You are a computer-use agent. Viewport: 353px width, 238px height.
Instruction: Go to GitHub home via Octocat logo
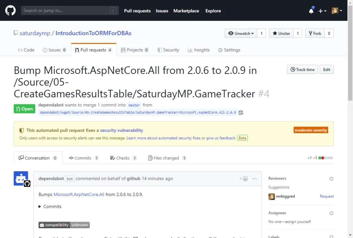10,11
